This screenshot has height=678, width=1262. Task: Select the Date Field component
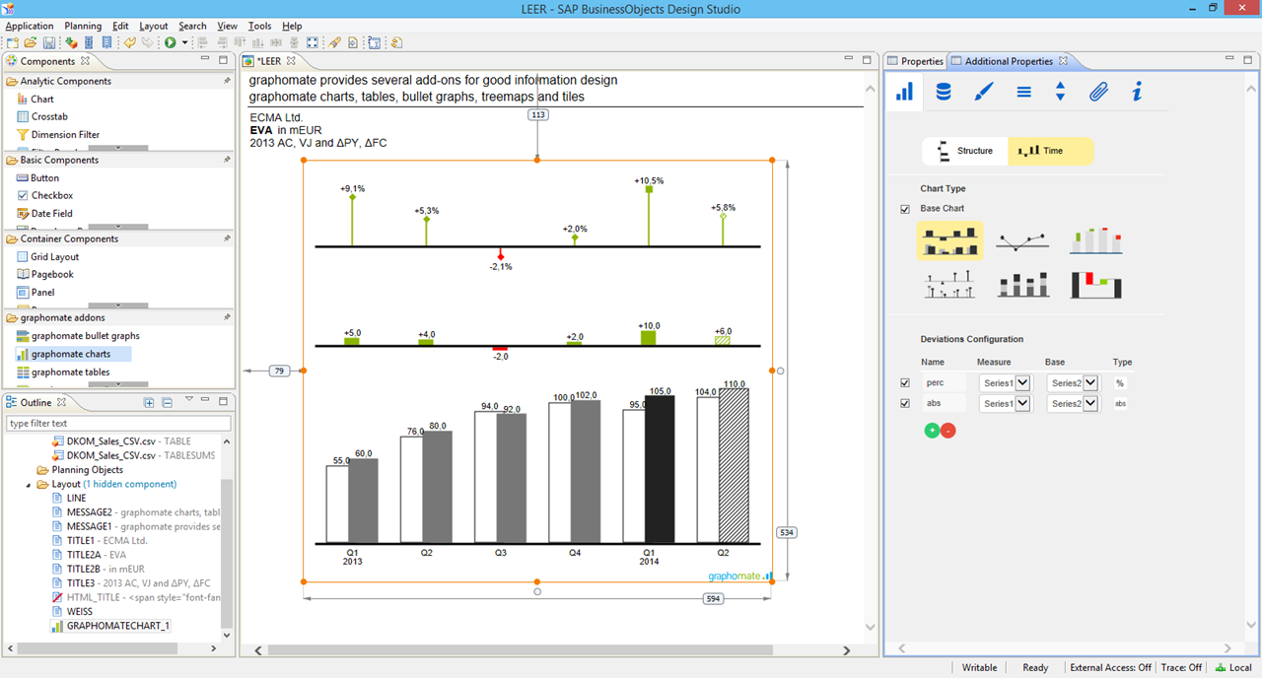pos(44,213)
